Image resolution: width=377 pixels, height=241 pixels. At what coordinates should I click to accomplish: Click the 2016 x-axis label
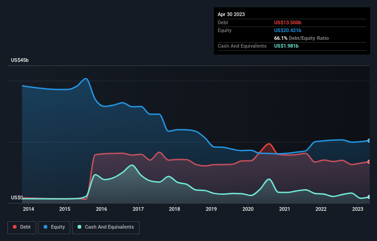101,209
